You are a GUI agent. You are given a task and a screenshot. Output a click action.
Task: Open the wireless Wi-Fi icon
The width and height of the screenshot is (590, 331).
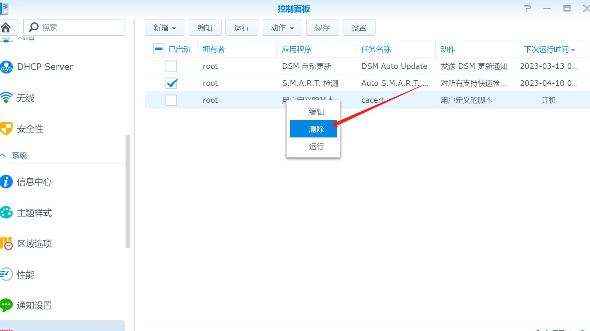6,98
